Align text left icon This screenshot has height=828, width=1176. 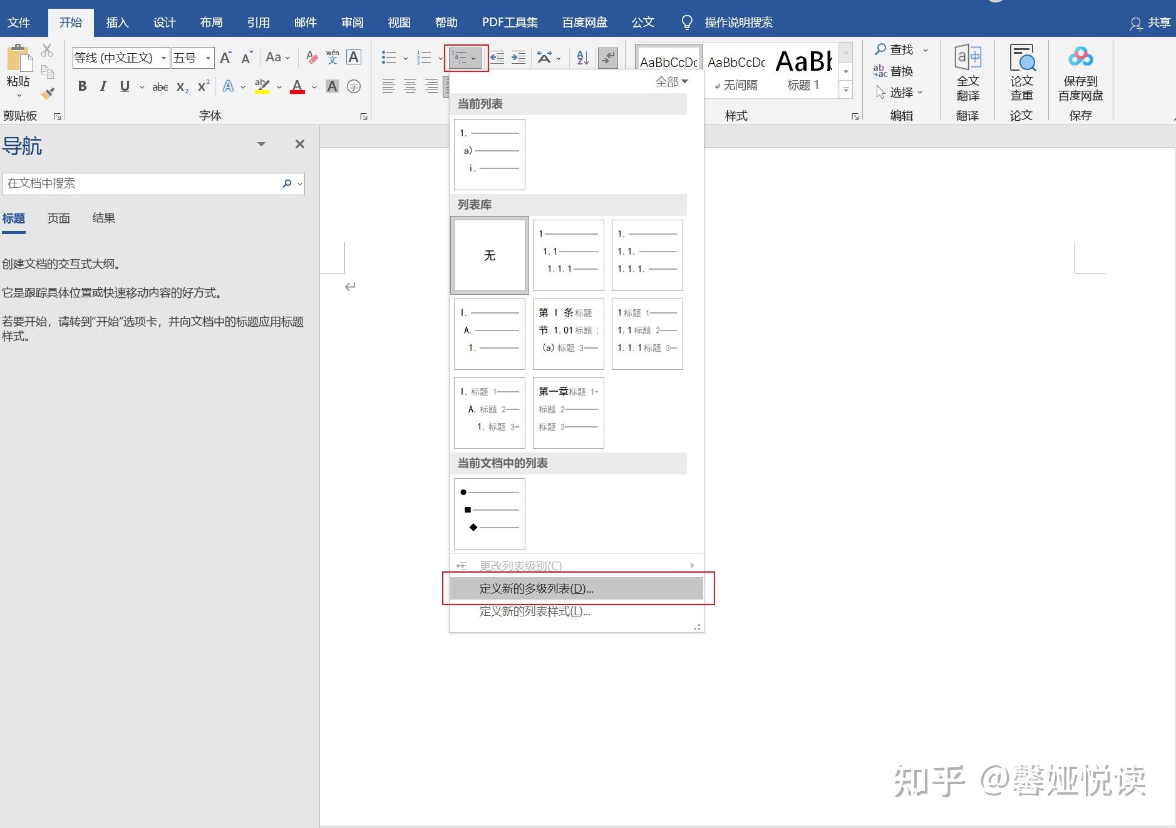tap(388, 86)
